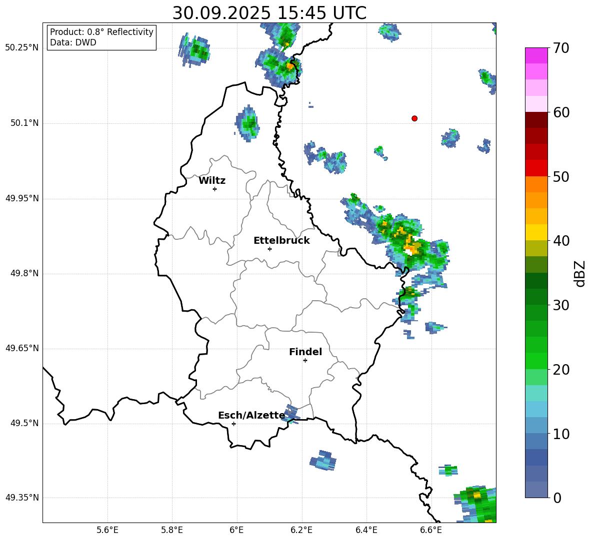This screenshot has width=592, height=540.
Task: Click the magenta swatch near 70 dBZ
Action: [536, 55]
